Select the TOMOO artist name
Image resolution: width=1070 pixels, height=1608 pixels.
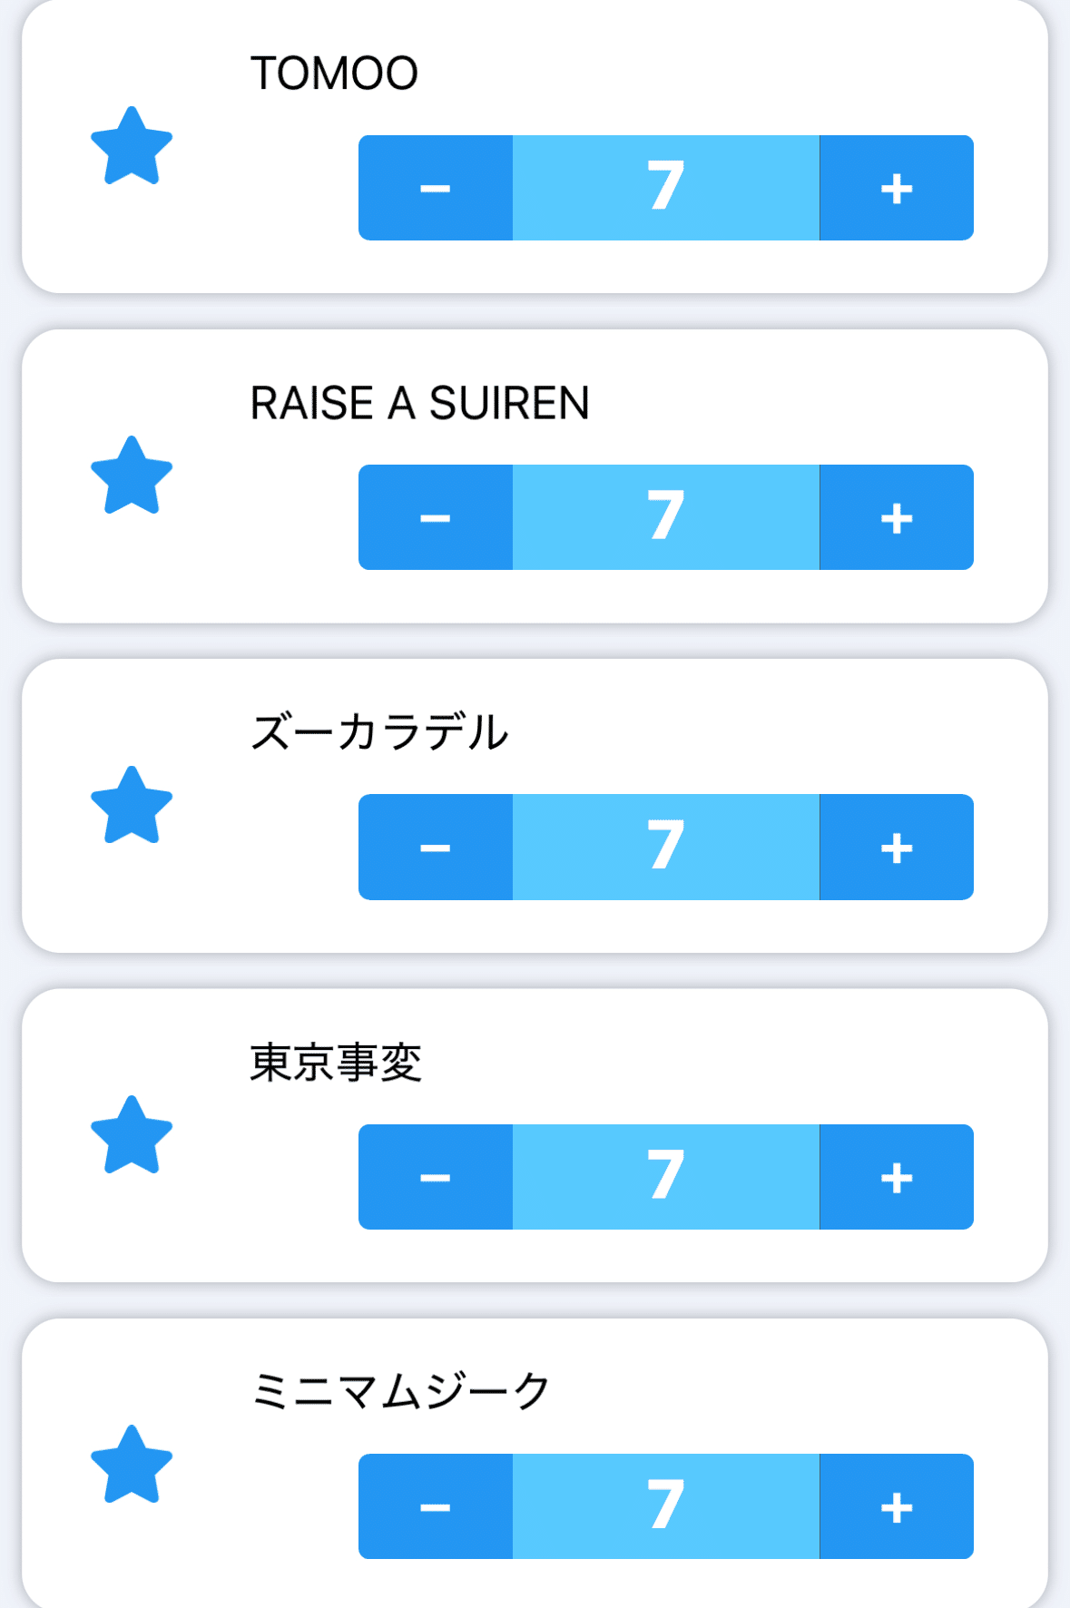[334, 74]
